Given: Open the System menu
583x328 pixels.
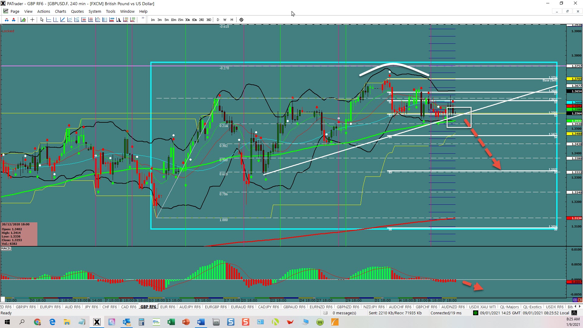Looking at the screenshot, I should [x=95, y=11].
